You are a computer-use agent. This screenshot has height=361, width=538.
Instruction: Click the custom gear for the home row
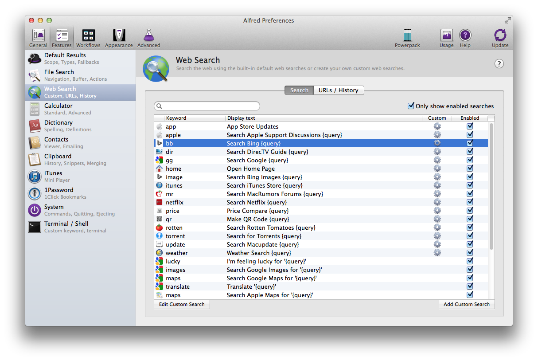437,169
